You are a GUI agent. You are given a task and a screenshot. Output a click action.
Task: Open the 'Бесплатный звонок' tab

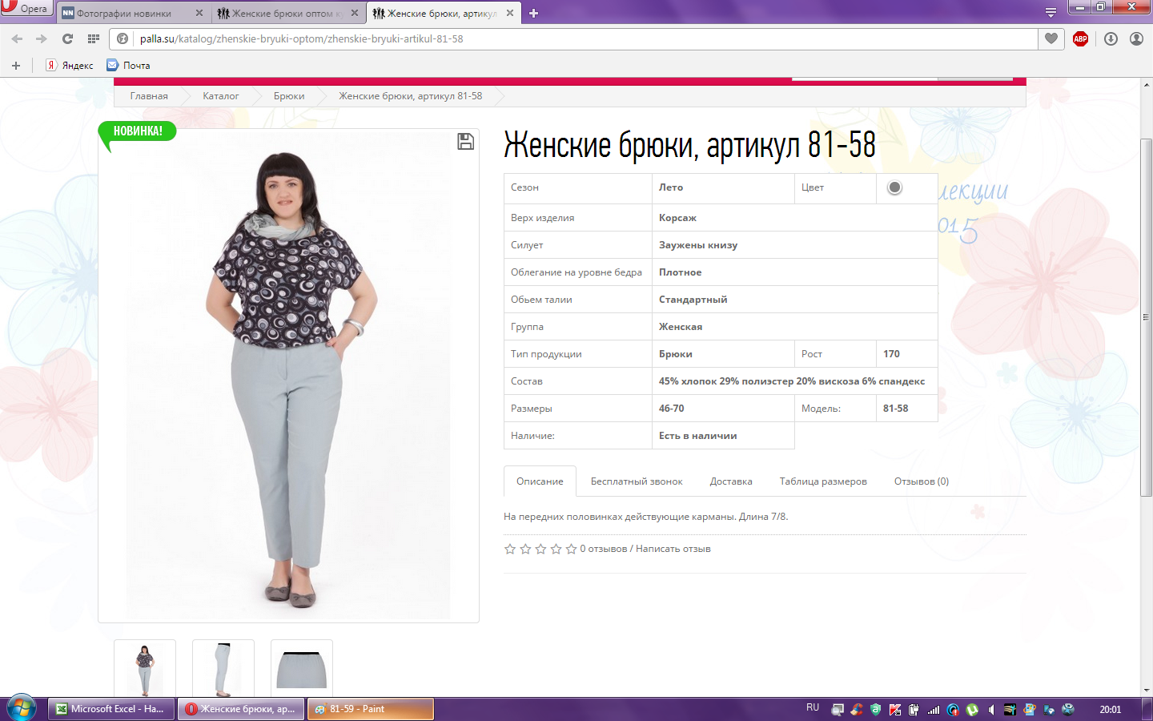click(x=637, y=481)
